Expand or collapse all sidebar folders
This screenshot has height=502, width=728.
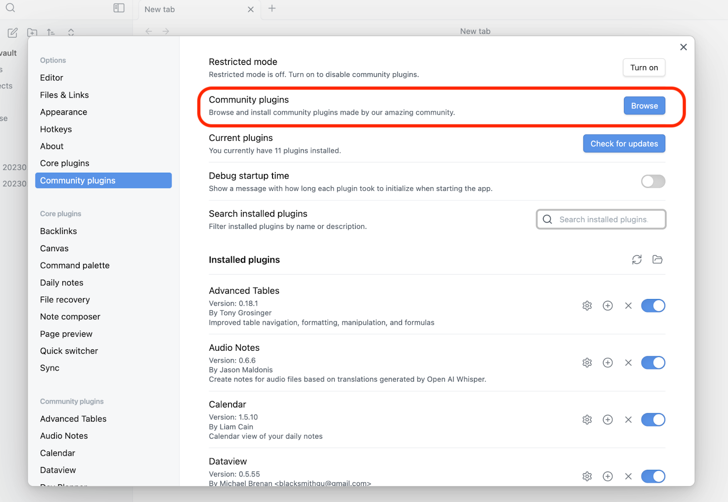click(x=71, y=32)
